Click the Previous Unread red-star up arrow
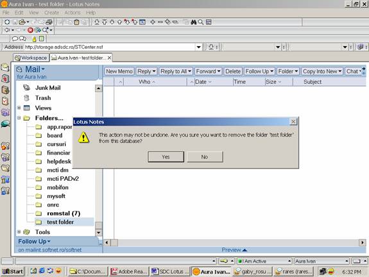 pyautogui.click(x=135, y=22)
